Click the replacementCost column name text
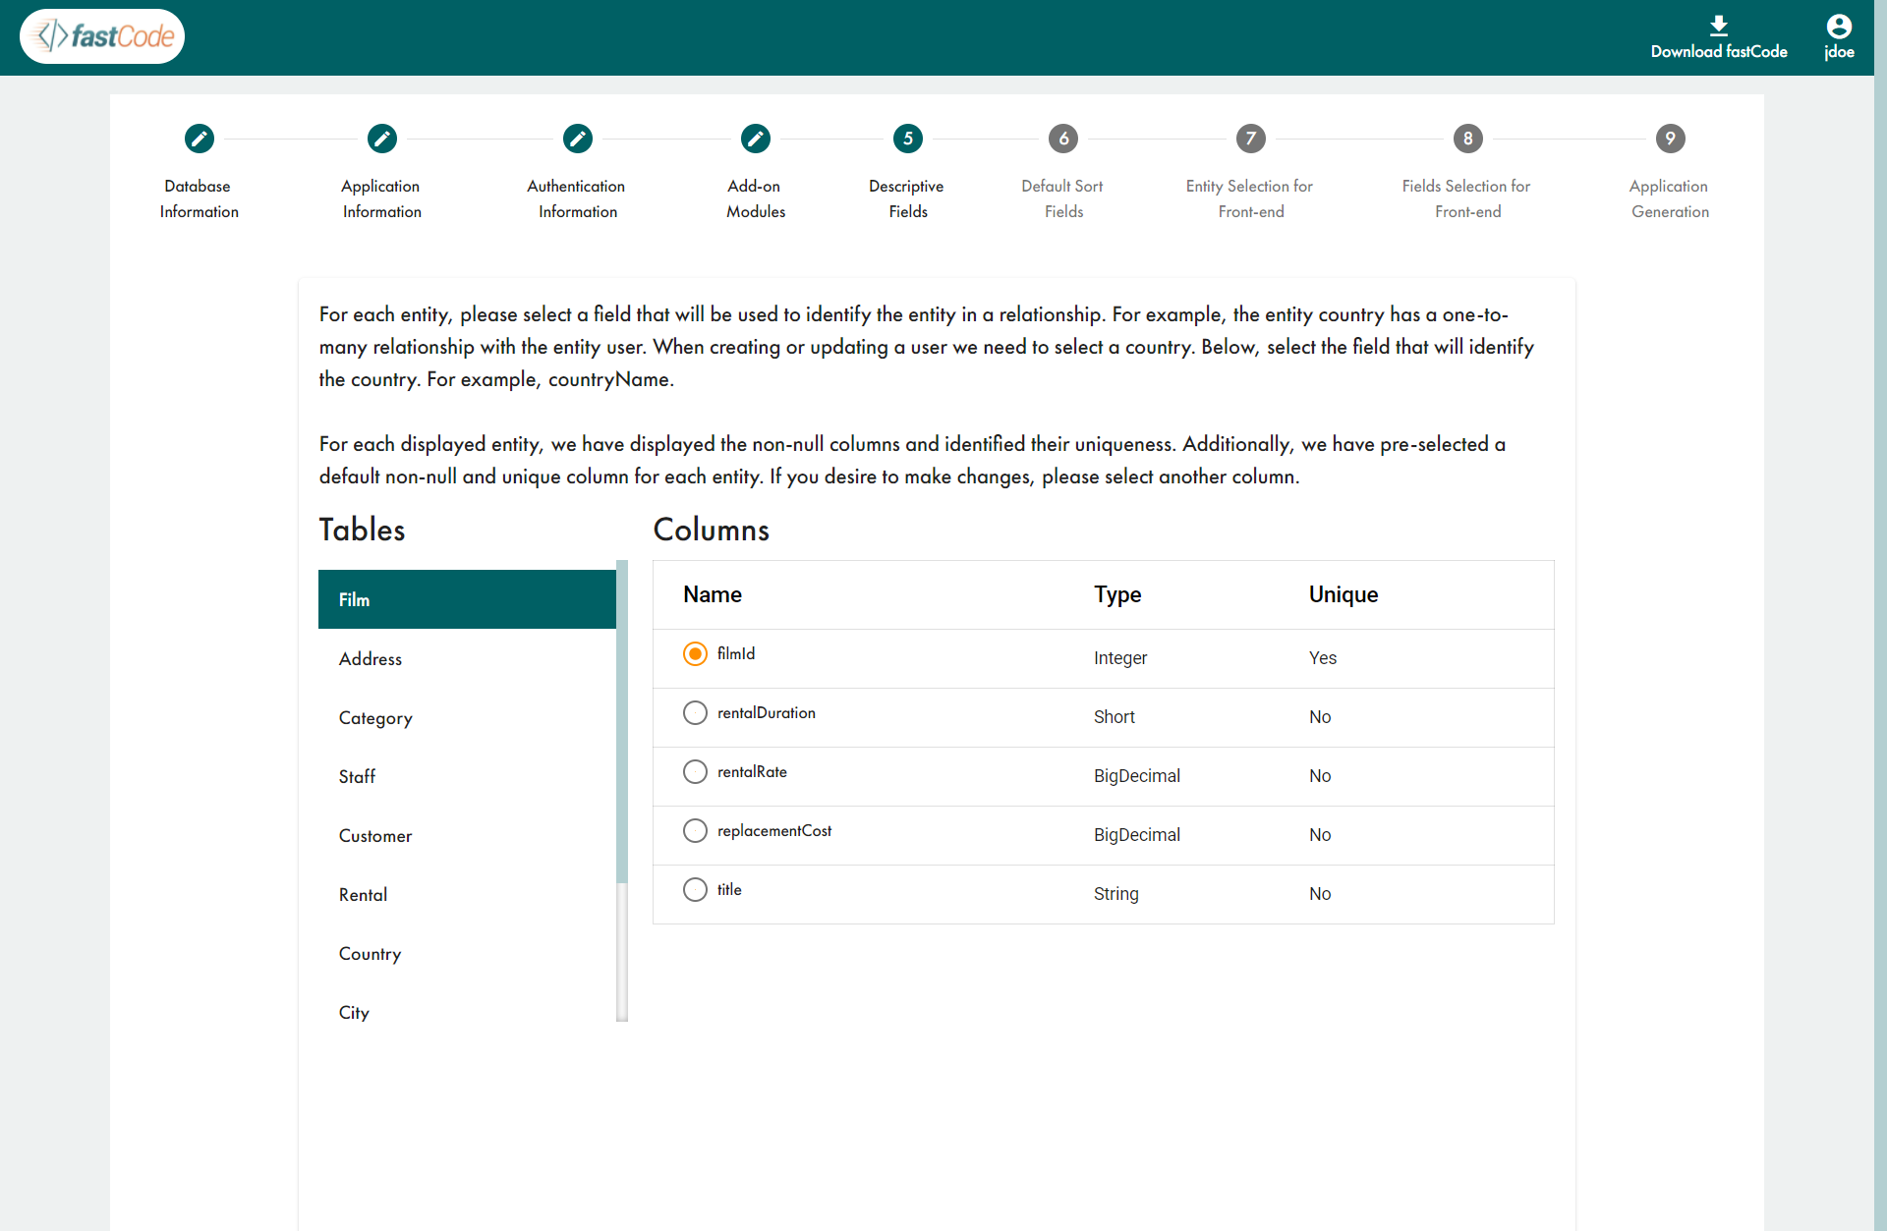 (774, 831)
